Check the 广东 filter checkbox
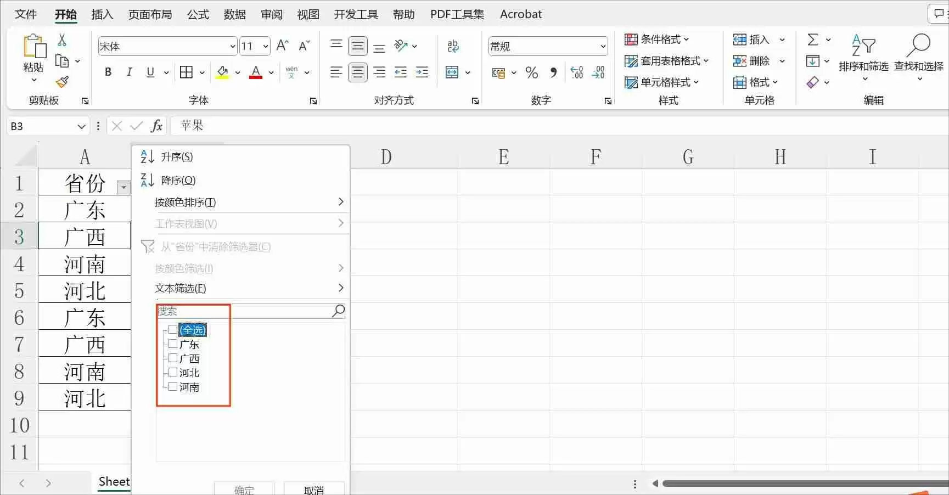949x495 pixels. [x=172, y=344]
